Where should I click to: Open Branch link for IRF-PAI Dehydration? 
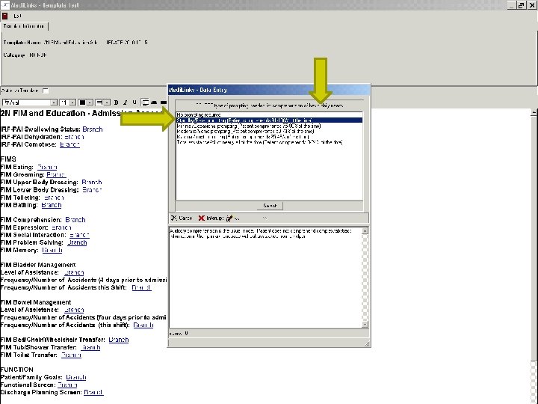pos(74,137)
